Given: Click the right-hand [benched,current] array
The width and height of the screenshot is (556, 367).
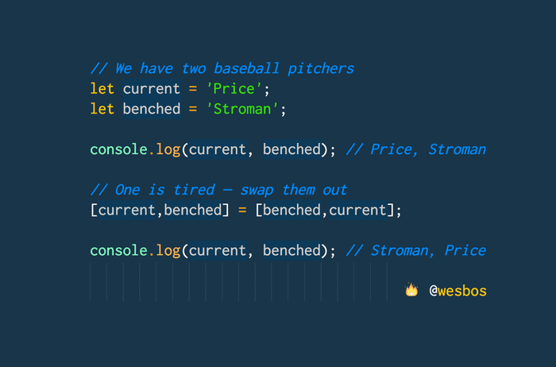Looking at the screenshot, I should pyautogui.click(x=326, y=210).
